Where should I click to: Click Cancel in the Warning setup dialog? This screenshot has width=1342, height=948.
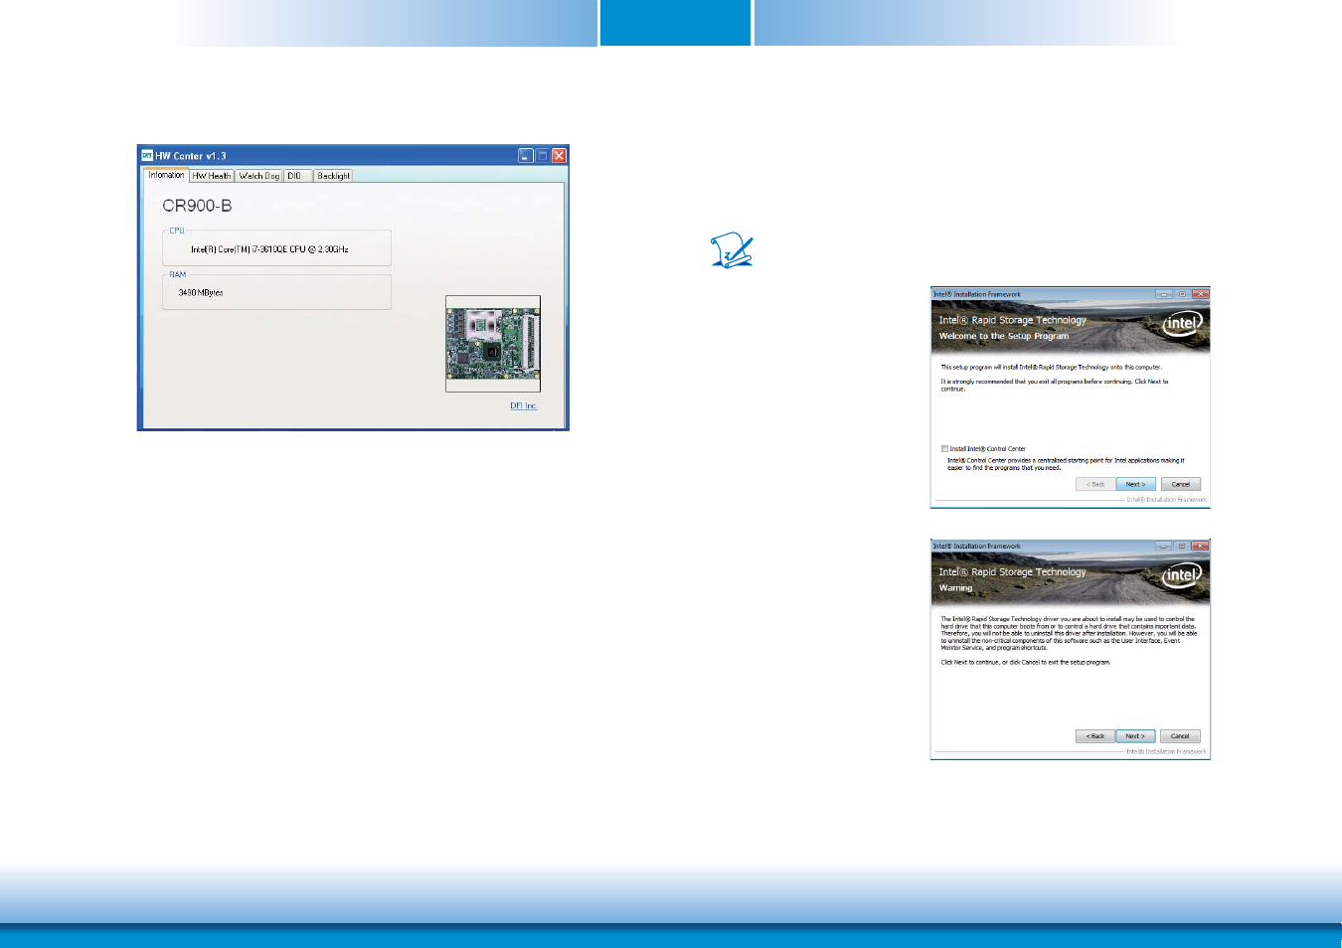[1180, 736]
